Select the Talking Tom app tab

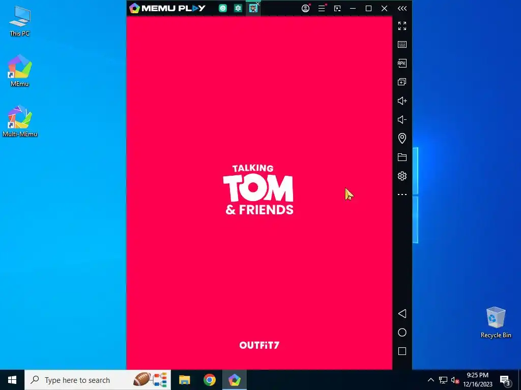tap(253, 8)
